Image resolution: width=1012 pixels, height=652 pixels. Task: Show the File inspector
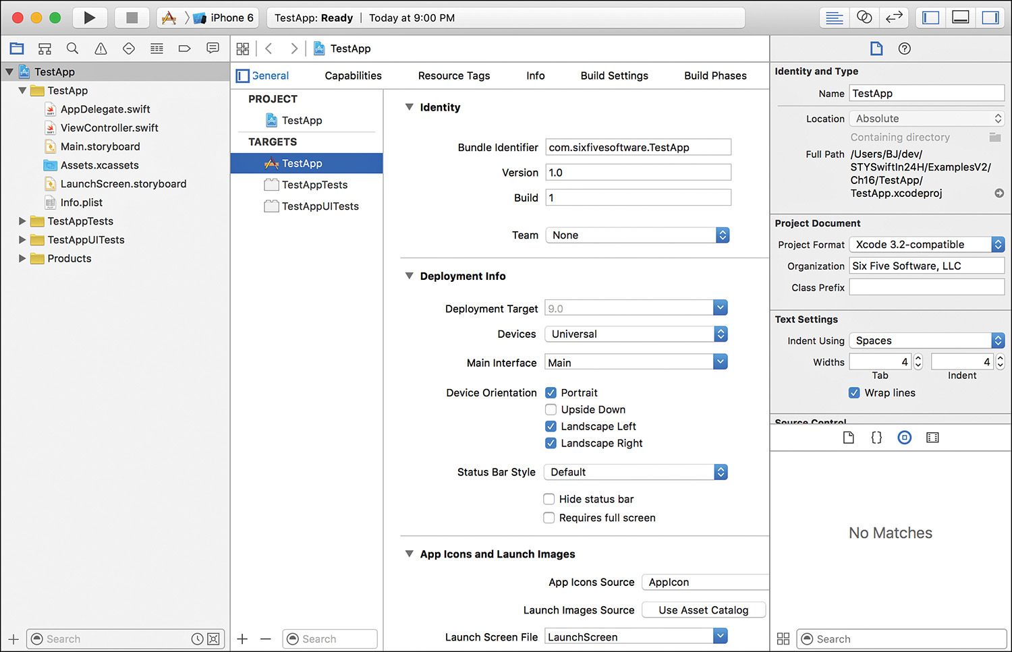tap(876, 49)
